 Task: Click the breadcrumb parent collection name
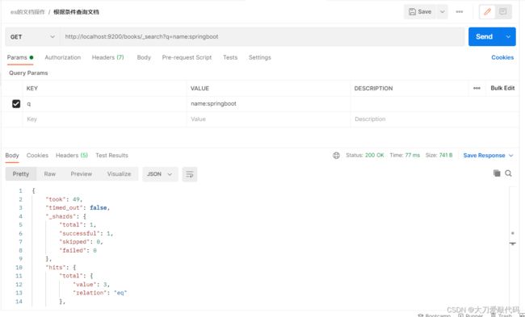pos(27,12)
